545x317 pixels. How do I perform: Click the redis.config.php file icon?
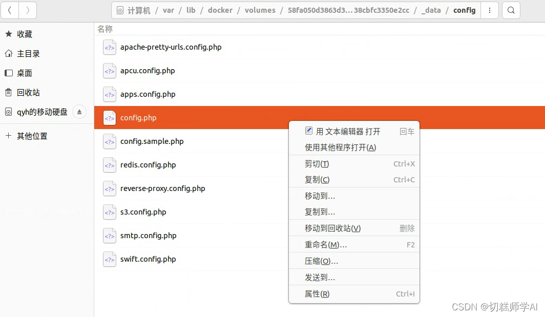pos(110,165)
